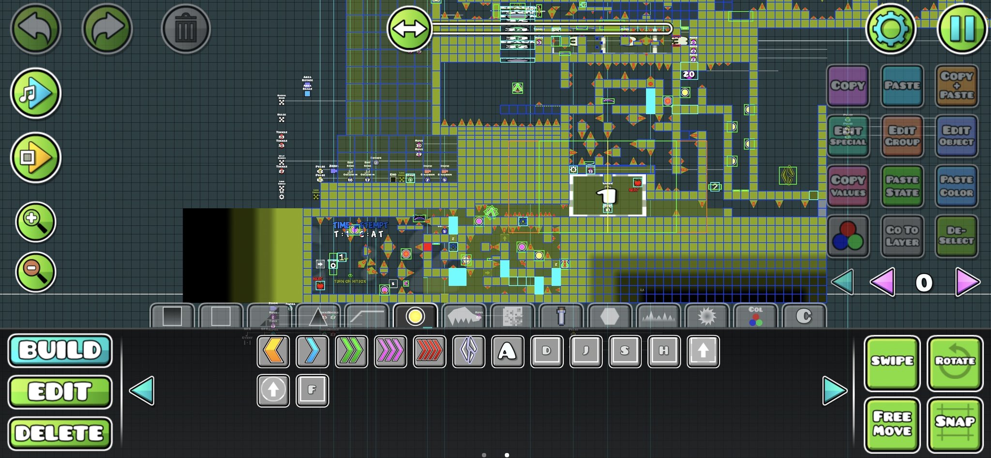Click the Copy button
This screenshot has height=458, width=991.
848,86
